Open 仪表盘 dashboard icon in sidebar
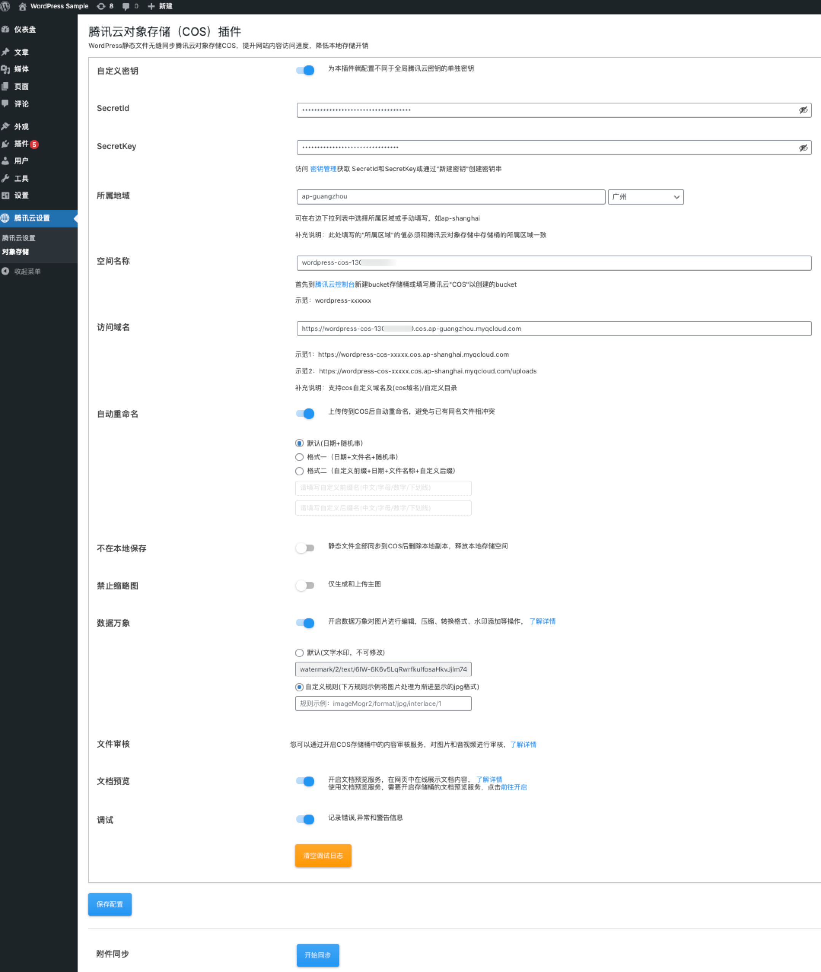The width and height of the screenshot is (821, 972). pos(6,29)
